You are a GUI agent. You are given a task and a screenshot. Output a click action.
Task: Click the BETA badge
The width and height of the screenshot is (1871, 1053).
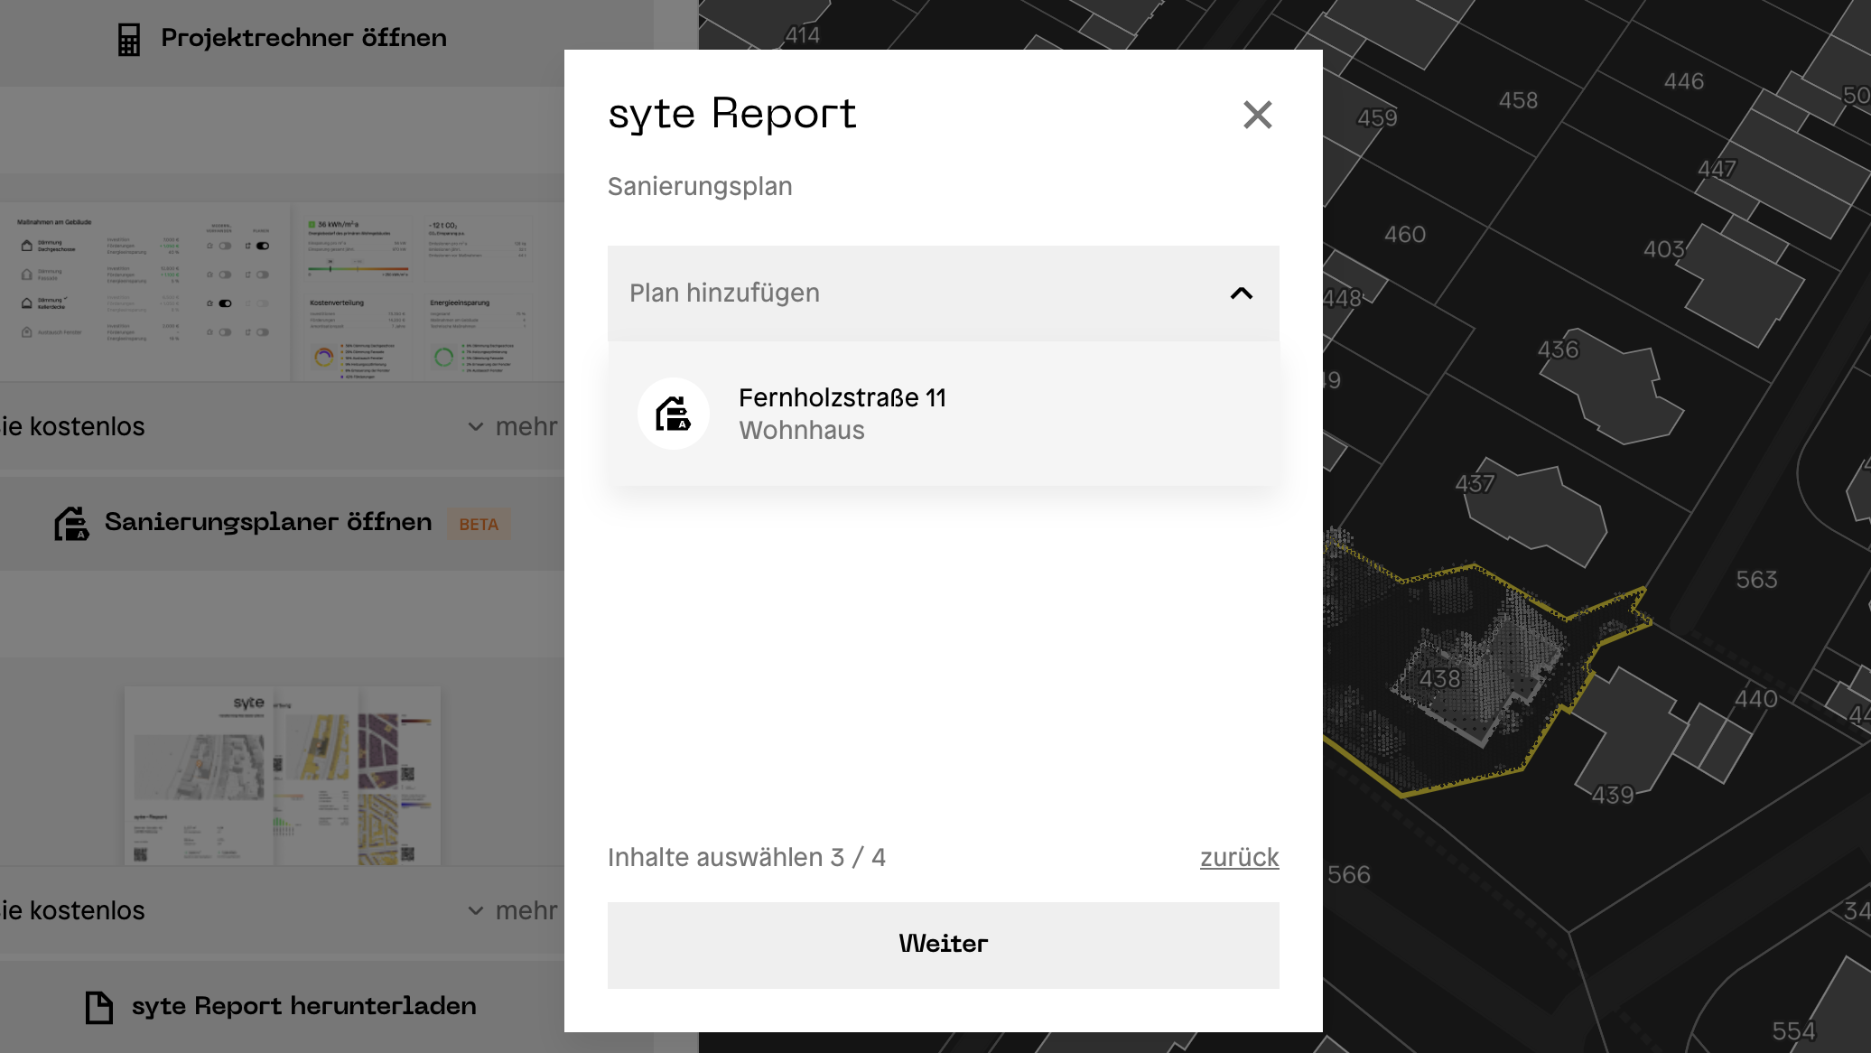coord(479,525)
